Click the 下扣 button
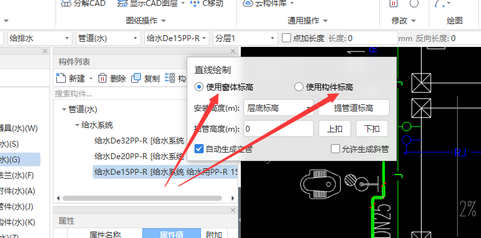The width and height of the screenshot is (481, 238). [372, 128]
